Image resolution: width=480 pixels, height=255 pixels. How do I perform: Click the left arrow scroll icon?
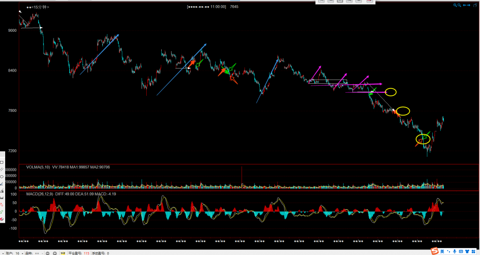coord(464,5)
